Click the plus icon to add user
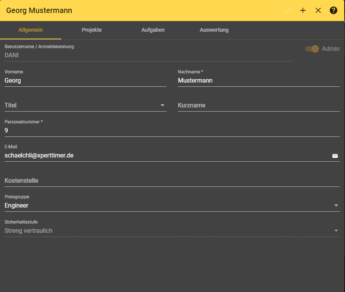Image resolution: width=345 pixels, height=292 pixels. pyautogui.click(x=303, y=10)
